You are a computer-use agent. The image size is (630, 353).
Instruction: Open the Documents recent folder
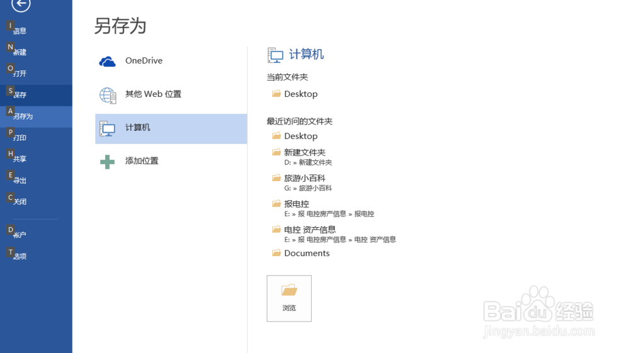click(x=307, y=253)
